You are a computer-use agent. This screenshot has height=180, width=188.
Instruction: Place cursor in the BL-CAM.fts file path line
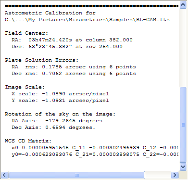coord(87,20)
